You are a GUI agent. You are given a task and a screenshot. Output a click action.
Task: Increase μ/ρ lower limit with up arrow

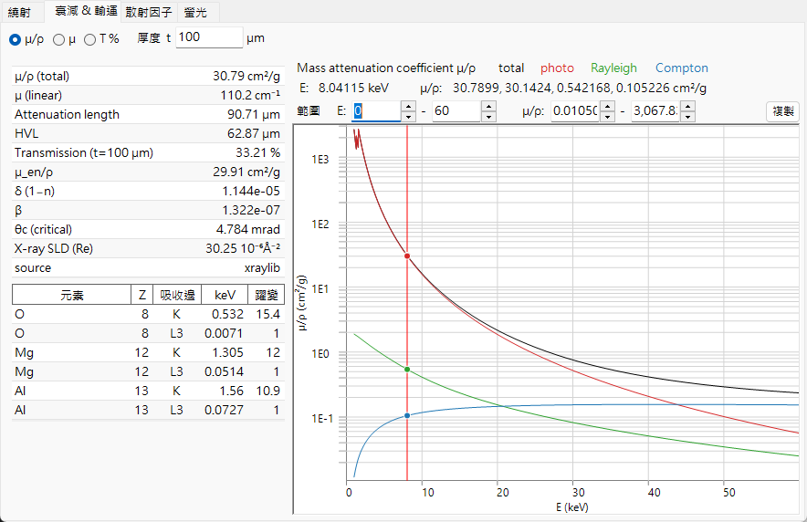point(608,106)
